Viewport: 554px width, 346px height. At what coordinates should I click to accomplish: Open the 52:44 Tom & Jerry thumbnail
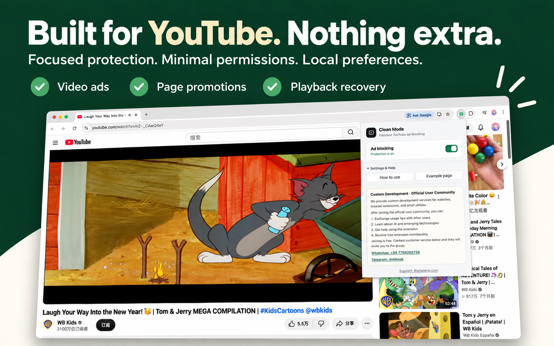pos(419,292)
